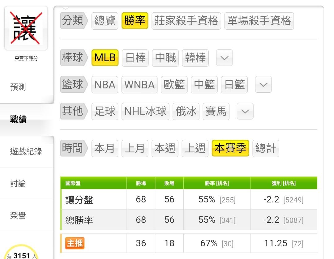Click the 主推 ranking [30]
Viewport: 334px width, 259px height.
click(228, 244)
